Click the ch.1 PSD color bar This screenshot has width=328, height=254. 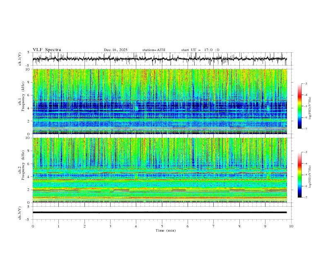pos(299,106)
